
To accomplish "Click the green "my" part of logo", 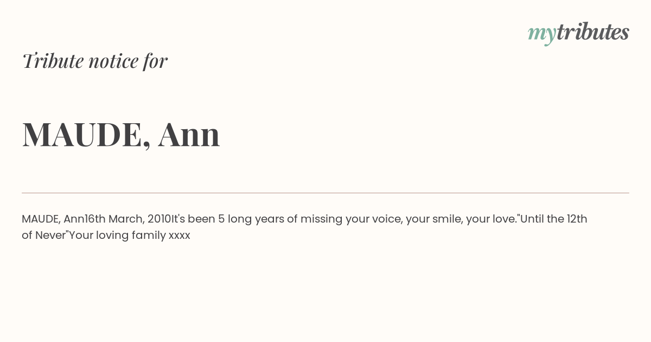I will tap(541, 35).
